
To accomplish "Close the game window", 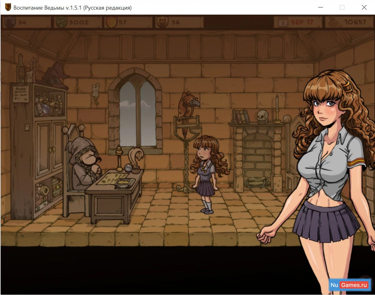I will pos(364,7).
